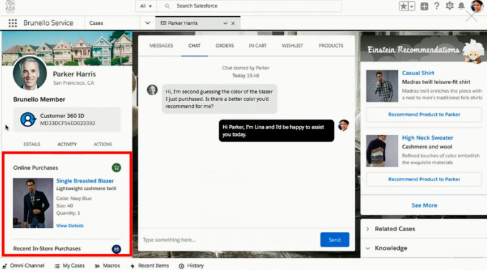
Task: Expand the Cases navigation dropdown chevron
Action: (147, 23)
